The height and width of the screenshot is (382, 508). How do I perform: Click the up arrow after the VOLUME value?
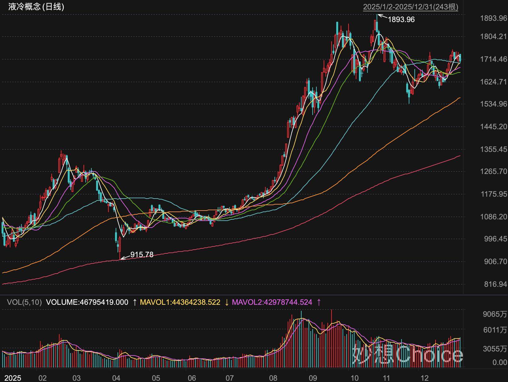(x=135, y=302)
